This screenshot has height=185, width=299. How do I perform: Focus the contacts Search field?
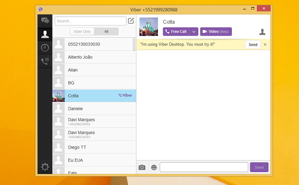pyautogui.click(x=90, y=21)
